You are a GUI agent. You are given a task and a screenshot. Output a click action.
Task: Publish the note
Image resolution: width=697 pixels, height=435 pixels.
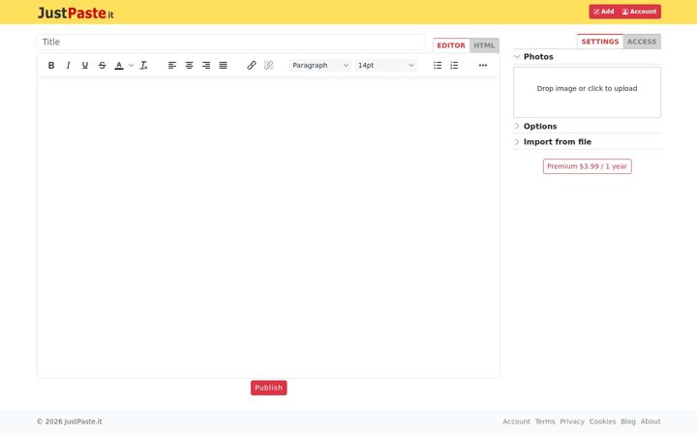[x=268, y=388]
